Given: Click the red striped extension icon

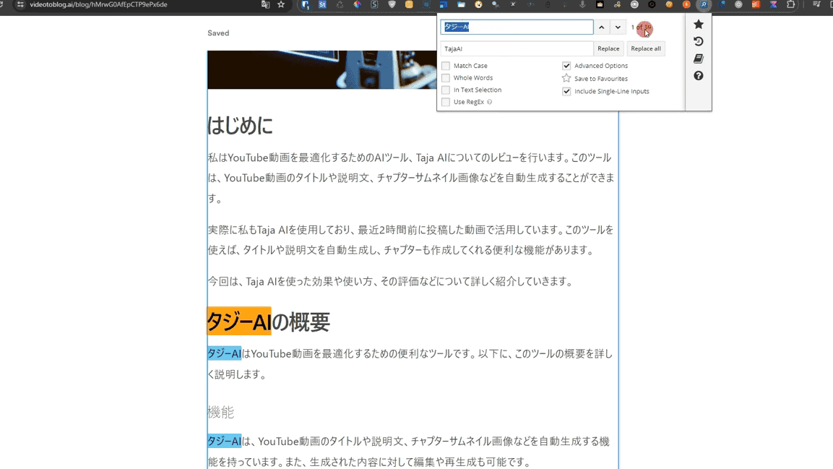Looking at the screenshot, I should point(756,4).
